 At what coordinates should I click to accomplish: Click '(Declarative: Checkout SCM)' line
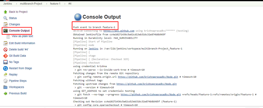pos(101,59)
